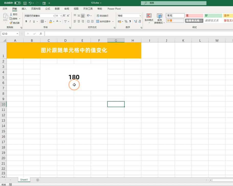Viewport: 233px width, 186px height.
Task: Add a new worksheet with the plus button
Action: tap(37, 180)
